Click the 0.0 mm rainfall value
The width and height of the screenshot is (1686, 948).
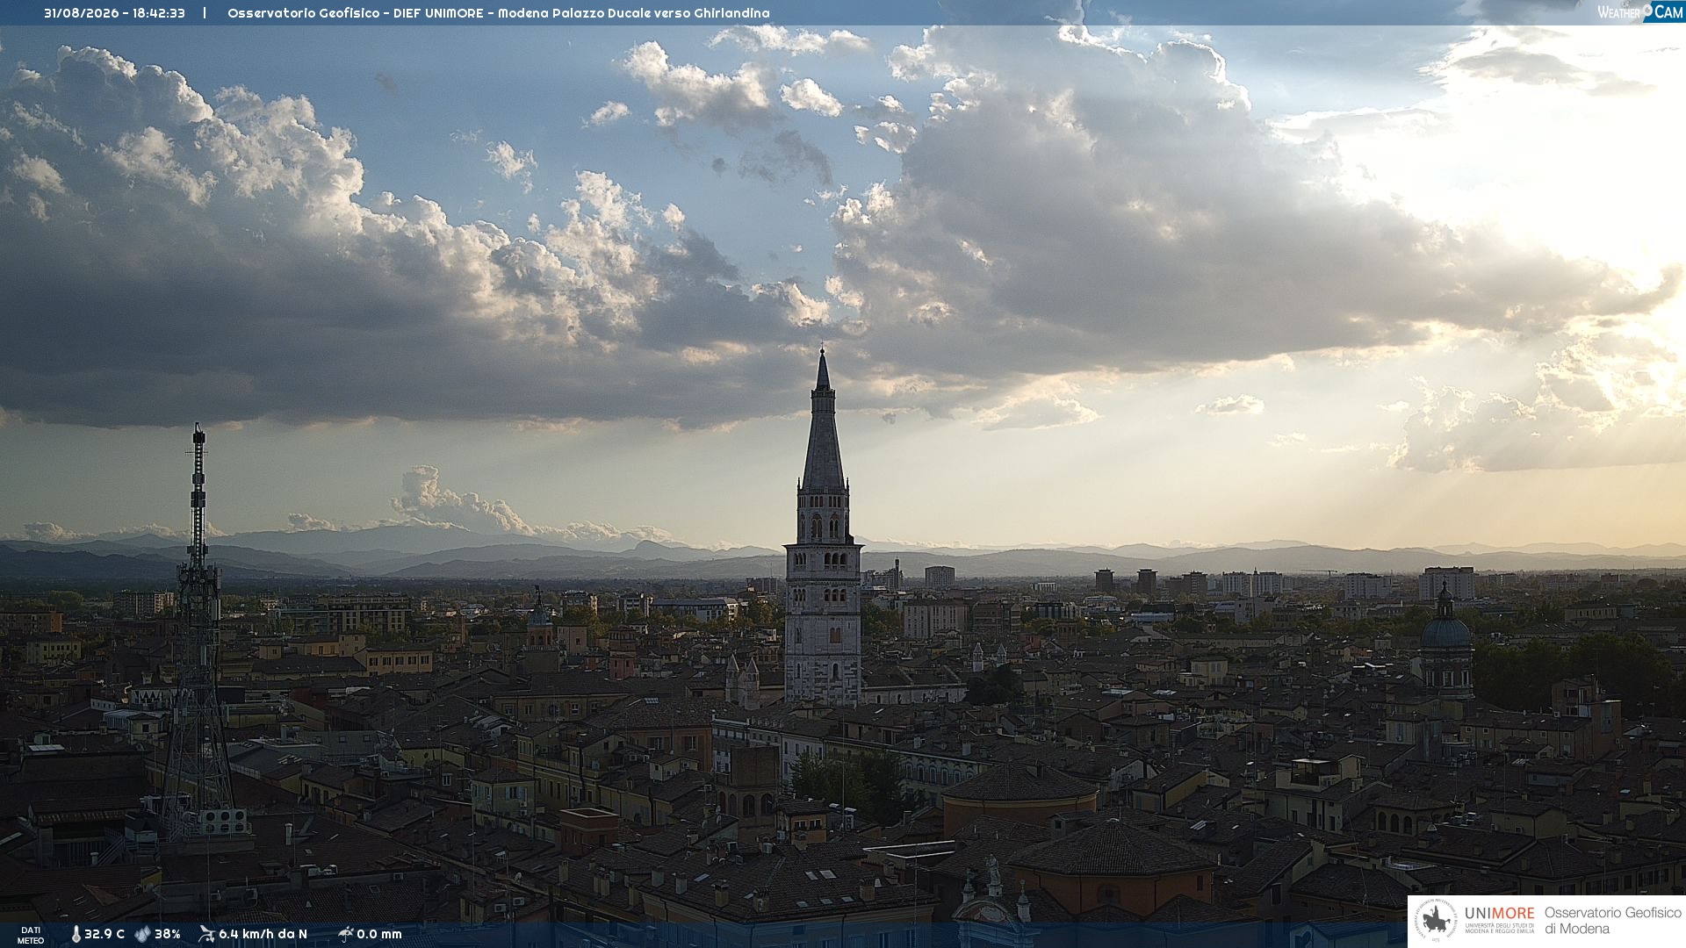coord(379,934)
